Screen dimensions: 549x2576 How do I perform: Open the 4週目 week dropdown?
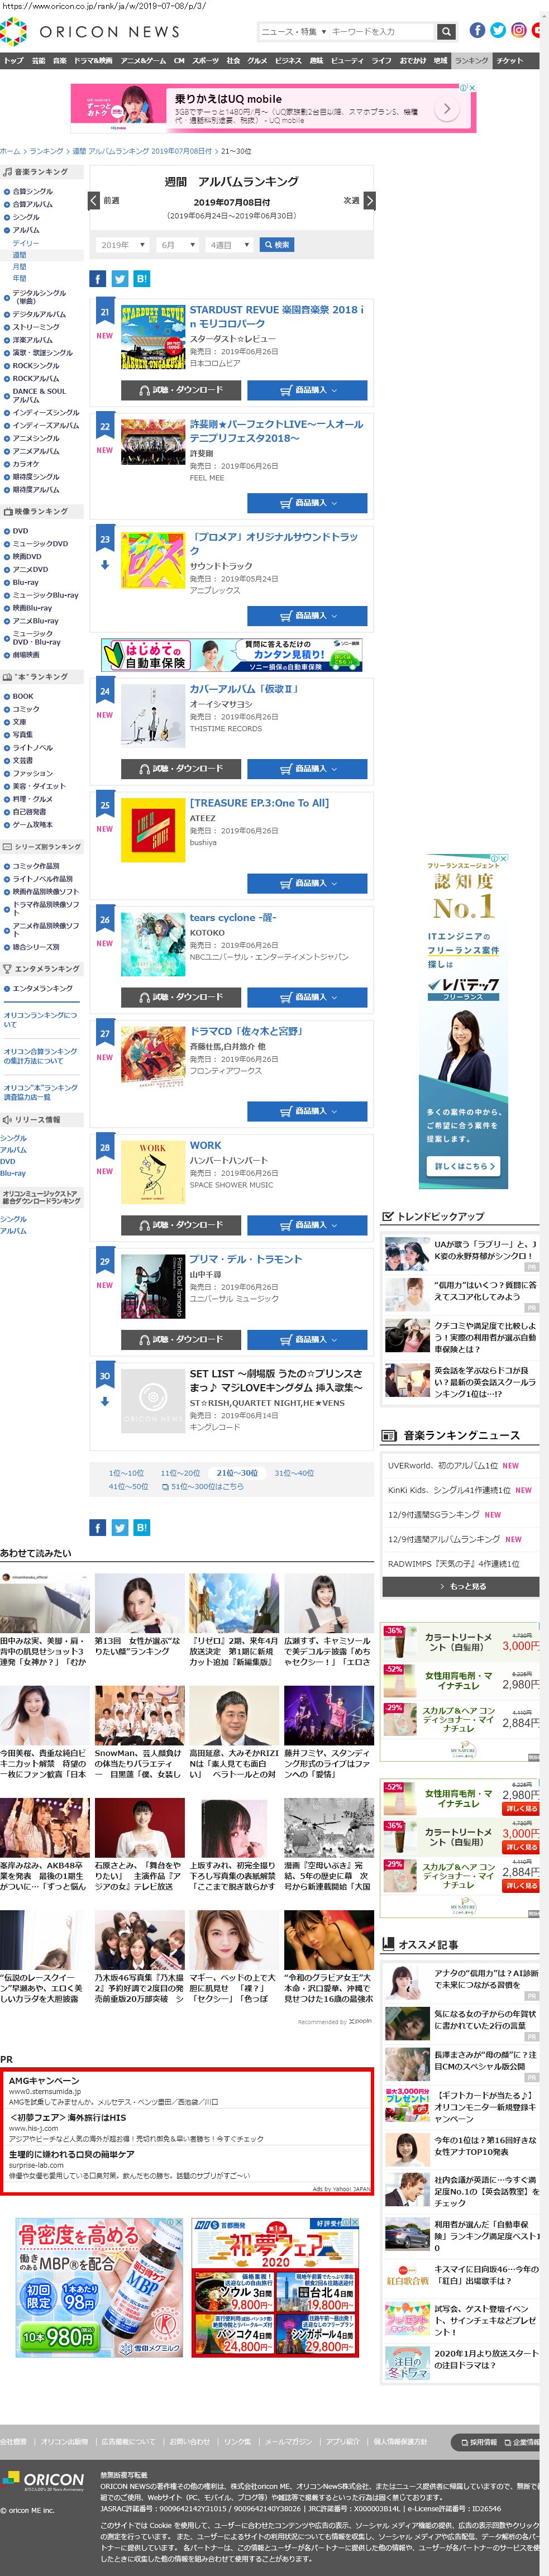pos(229,245)
